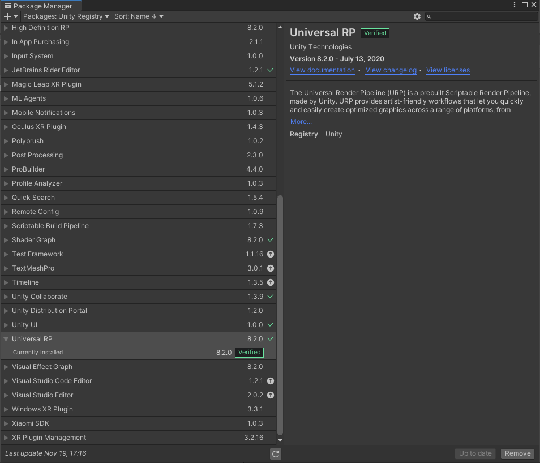Click the add package plus icon
540x463 pixels.
[x=7, y=16]
